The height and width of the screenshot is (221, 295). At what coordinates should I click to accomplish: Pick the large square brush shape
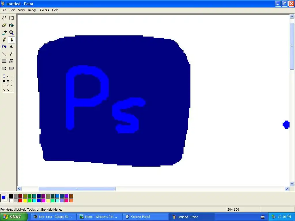coord(4,81)
